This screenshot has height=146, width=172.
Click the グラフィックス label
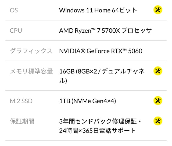[x=31, y=51]
